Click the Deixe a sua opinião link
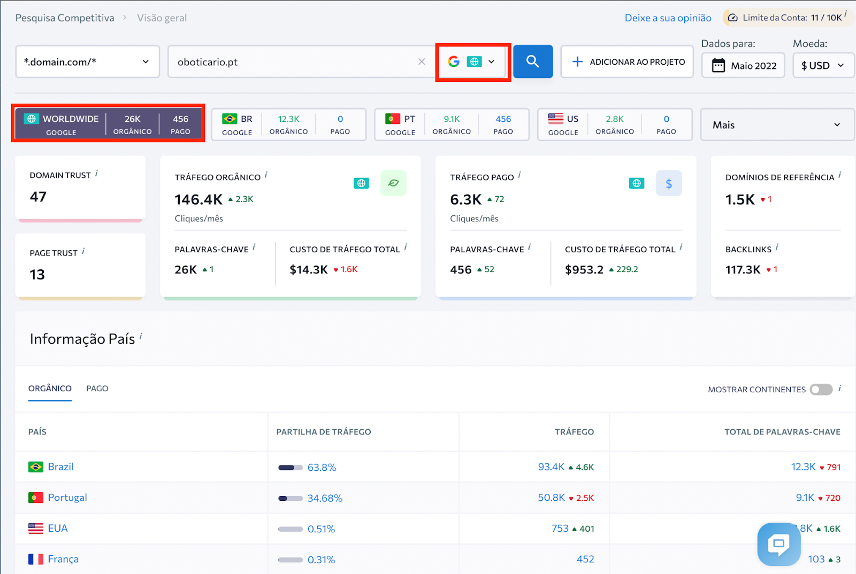Screen dimensions: 856x574 668,18
